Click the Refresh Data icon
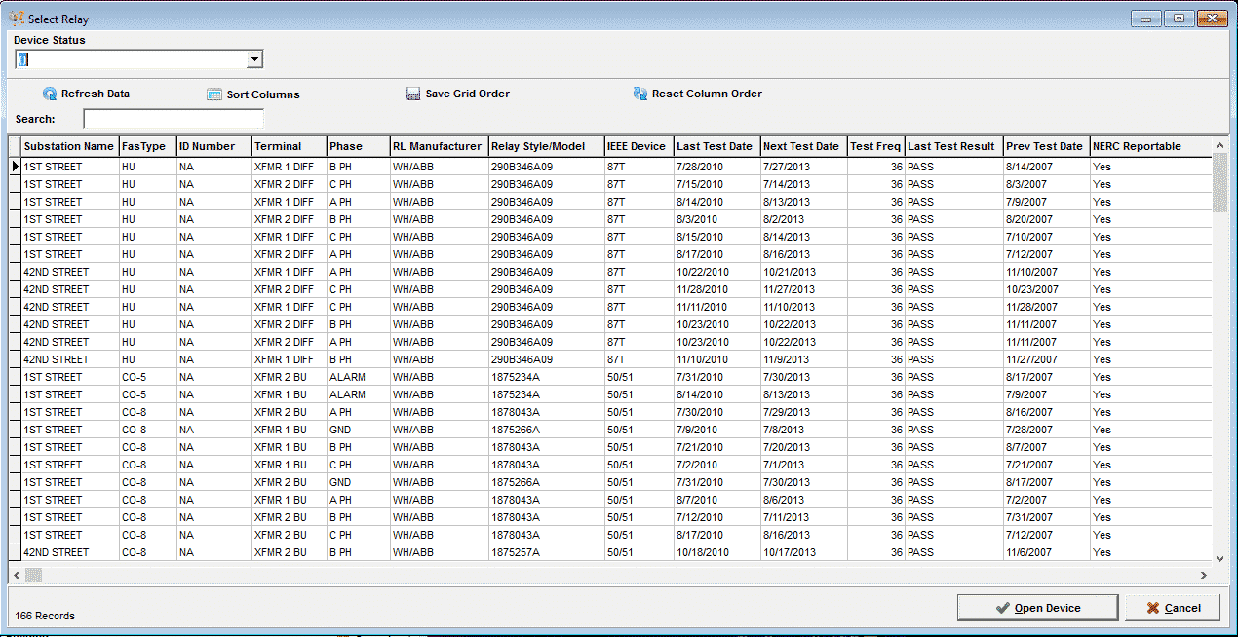This screenshot has height=637, width=1238. coord(50,94)
